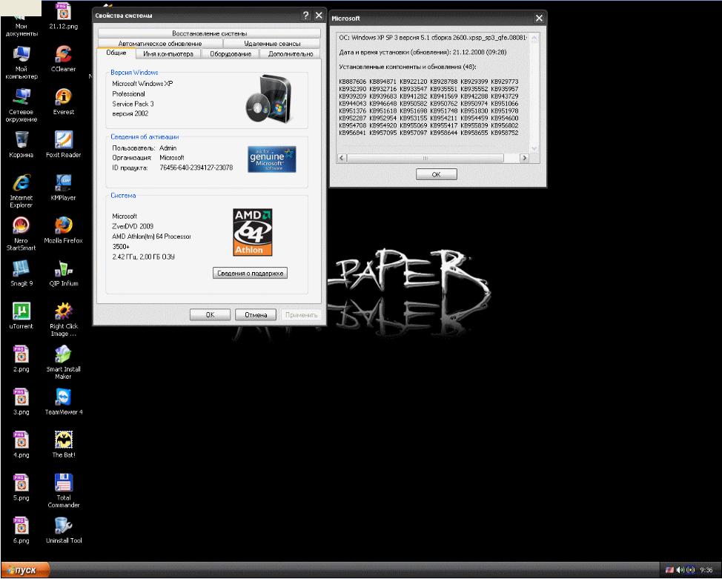
Task: Switch to Имя компьютера tab
Action: [168, 54]
